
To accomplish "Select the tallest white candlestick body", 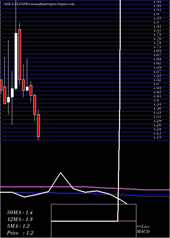I will [16, 61].
